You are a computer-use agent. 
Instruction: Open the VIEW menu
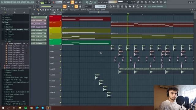click(18, 2)
